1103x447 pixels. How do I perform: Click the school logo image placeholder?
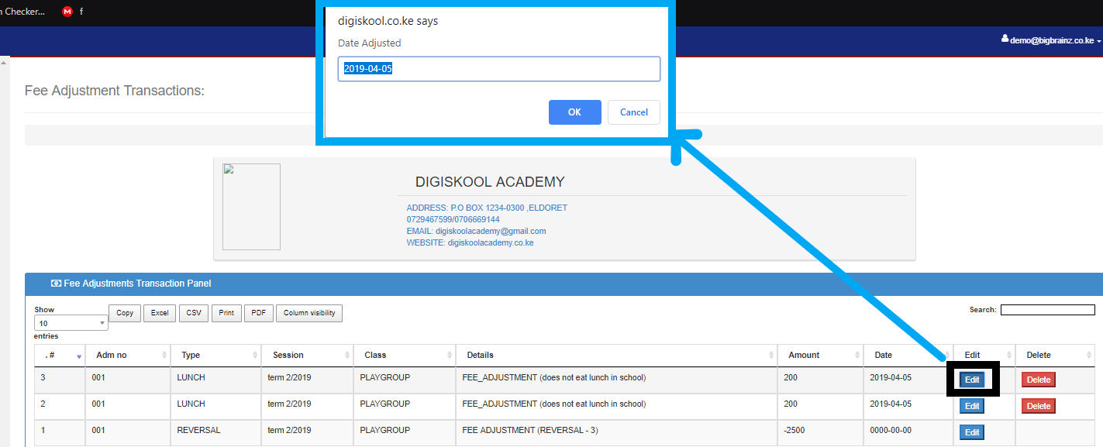point(251,207)
